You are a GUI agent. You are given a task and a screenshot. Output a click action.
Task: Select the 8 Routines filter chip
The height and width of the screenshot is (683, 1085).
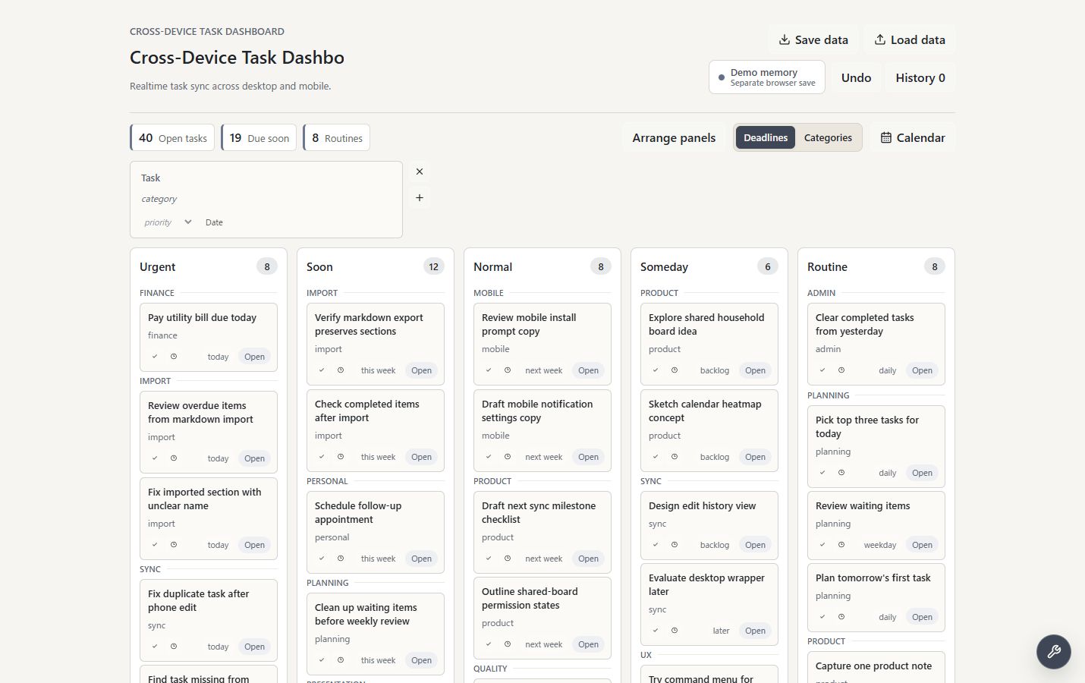pyautogui.click(x=337, y=137)
